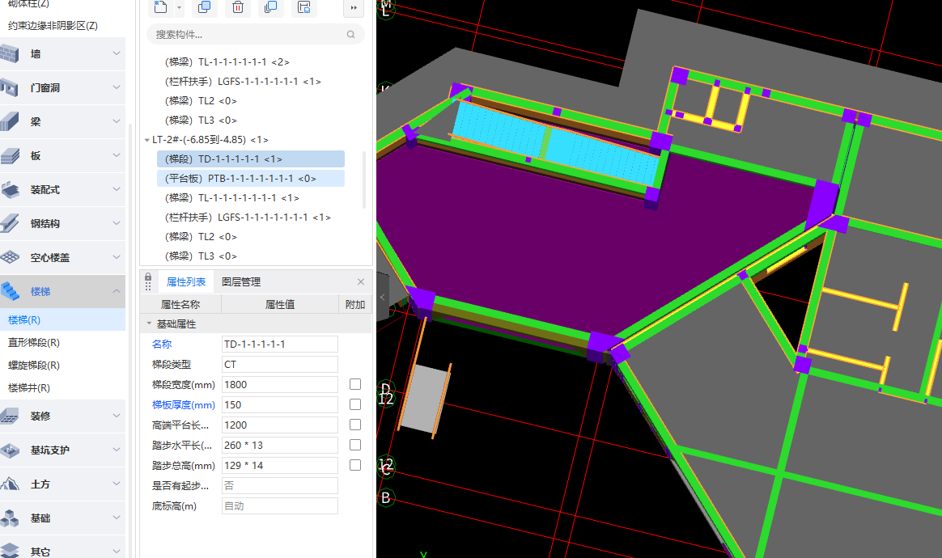Viewport: 942px width, 558px height.
Task: Open the dropdown arrow beside new component
Action: [179, 7]
